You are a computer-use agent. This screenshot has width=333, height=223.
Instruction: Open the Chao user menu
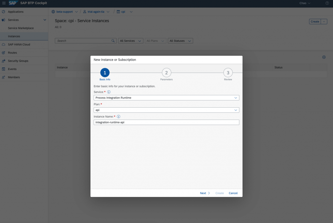click(305, 3)
